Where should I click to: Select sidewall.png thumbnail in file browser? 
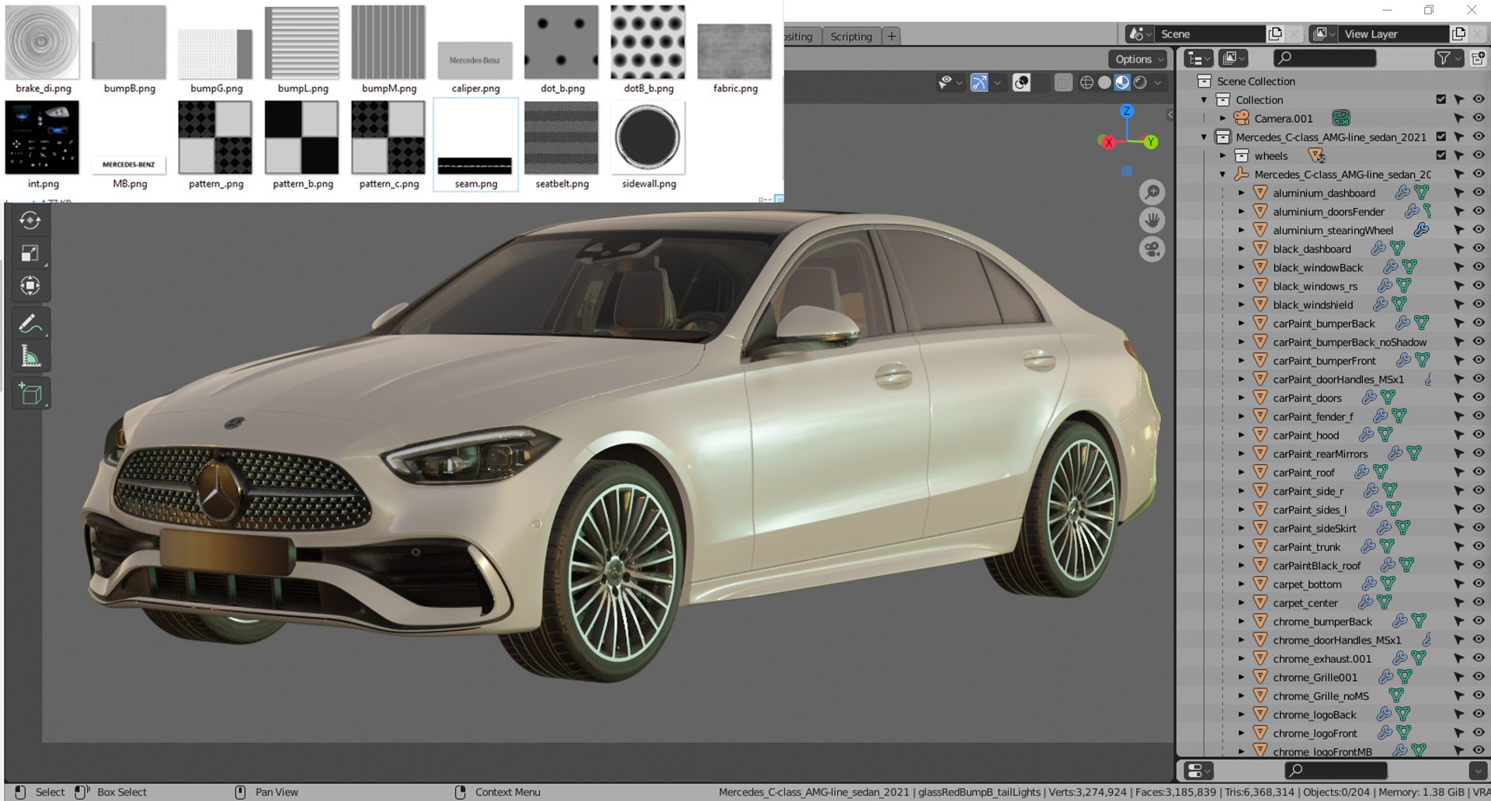648,138
